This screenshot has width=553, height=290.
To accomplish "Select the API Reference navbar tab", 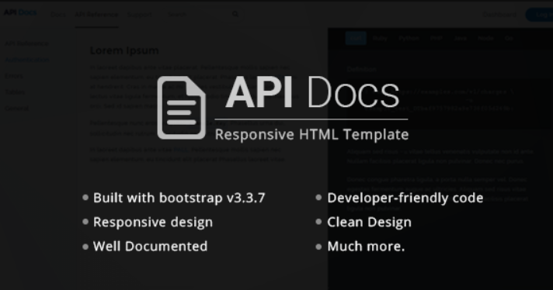I will click(96, 15).
